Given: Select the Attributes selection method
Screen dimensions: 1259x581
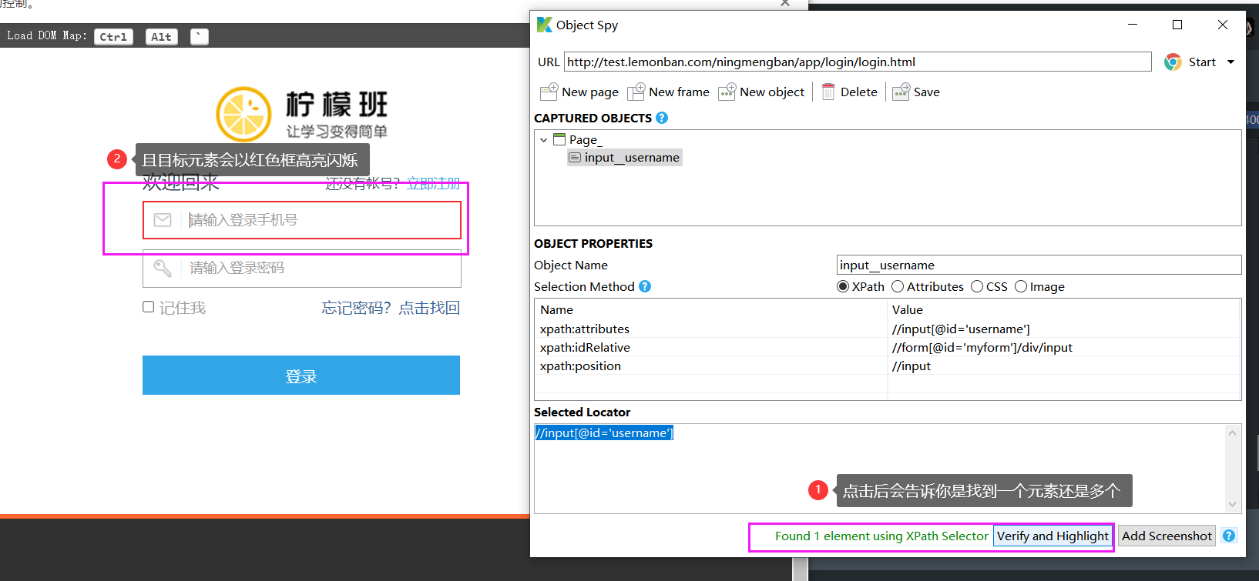Looking at the screenshot, I should [x=928, y=286].
